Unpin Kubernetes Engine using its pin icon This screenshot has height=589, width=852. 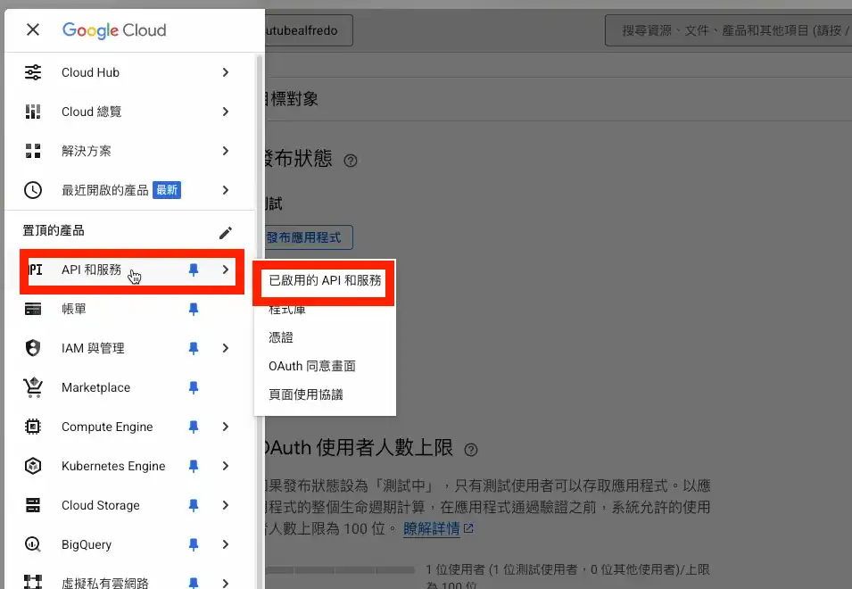pyautogui.click(x=194, y=466)
